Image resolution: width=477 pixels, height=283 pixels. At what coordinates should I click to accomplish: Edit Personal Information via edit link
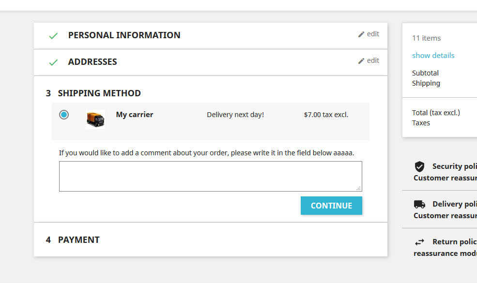coord(373,34)
